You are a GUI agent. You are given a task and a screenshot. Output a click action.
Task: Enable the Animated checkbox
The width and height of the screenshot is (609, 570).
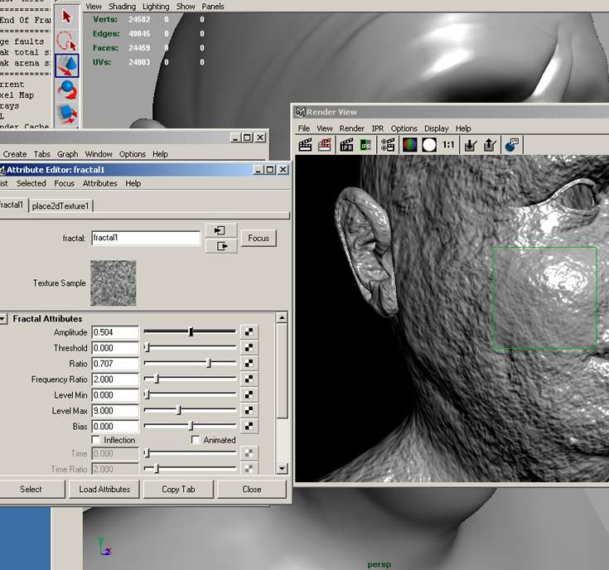coord(196,440)
